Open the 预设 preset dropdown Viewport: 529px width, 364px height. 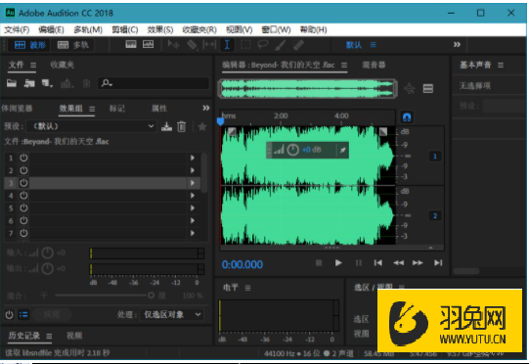[x=91, y=126]
